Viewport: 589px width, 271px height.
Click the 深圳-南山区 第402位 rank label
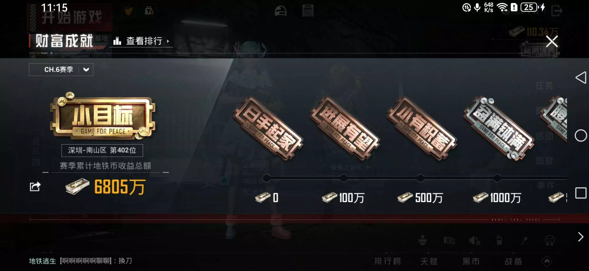pos(102,150)
